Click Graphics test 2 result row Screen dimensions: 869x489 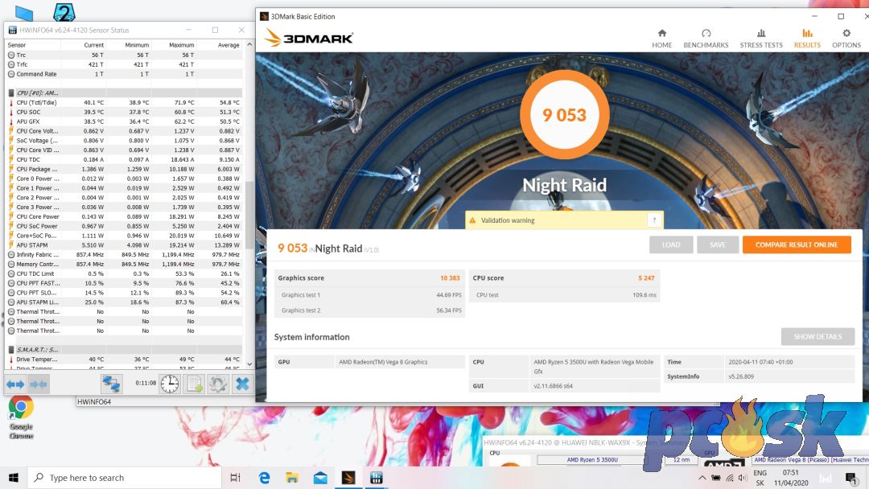[x=369, y=310]
